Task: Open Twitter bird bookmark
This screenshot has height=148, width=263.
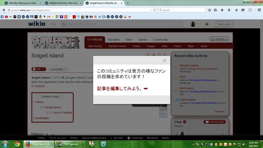Action: [x=99, y=17]
